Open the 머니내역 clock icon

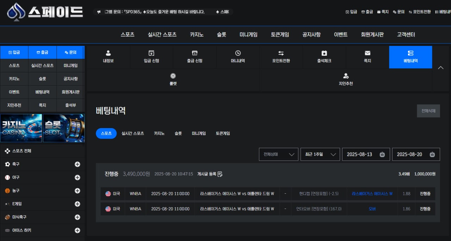[x=238, y=53]
